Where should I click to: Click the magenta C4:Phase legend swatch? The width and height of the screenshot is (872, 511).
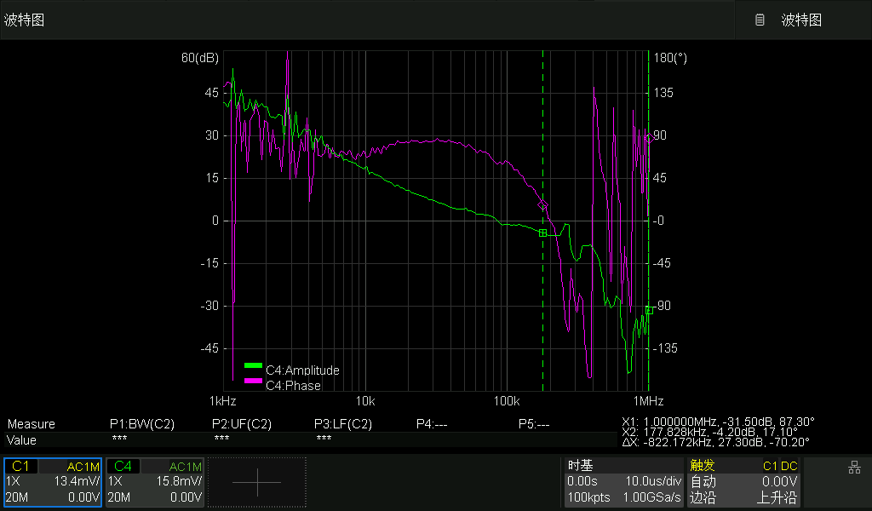click(x=253, y=381)
